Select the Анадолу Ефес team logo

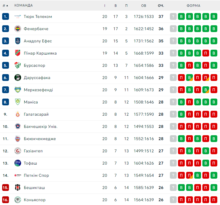tap(18, 41)
